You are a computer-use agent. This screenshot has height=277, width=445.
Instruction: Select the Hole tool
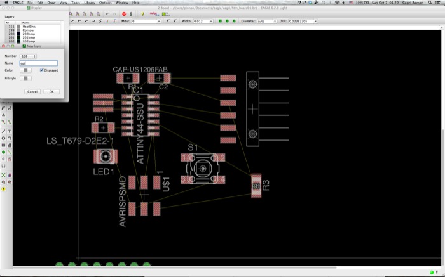click(3, 159)
